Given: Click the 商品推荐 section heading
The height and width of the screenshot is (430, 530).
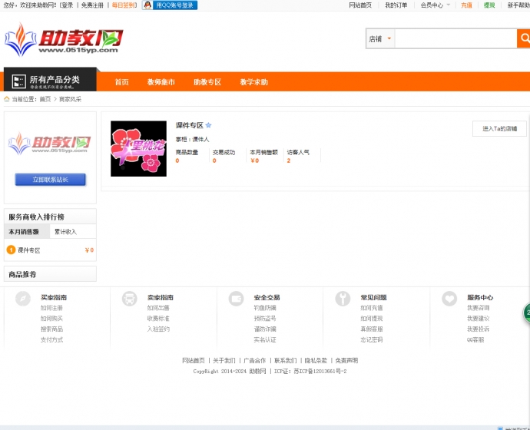Looking at the screenshot, I should click(22, 275).
